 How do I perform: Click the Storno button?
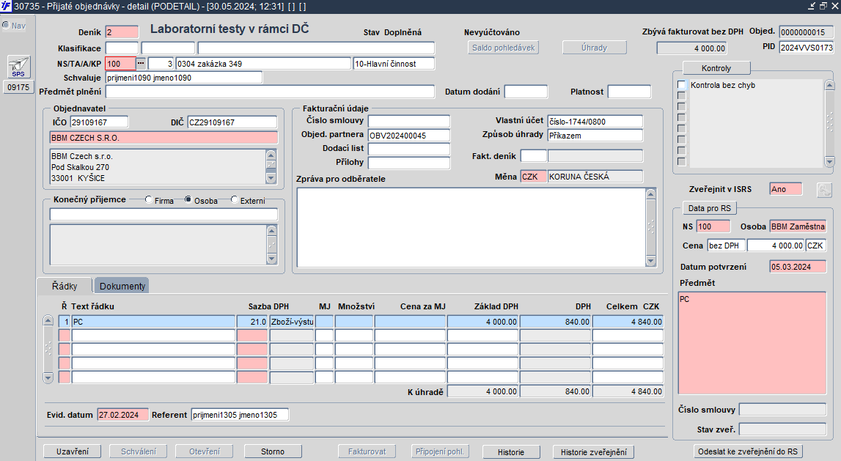click(x=273, y=451)
